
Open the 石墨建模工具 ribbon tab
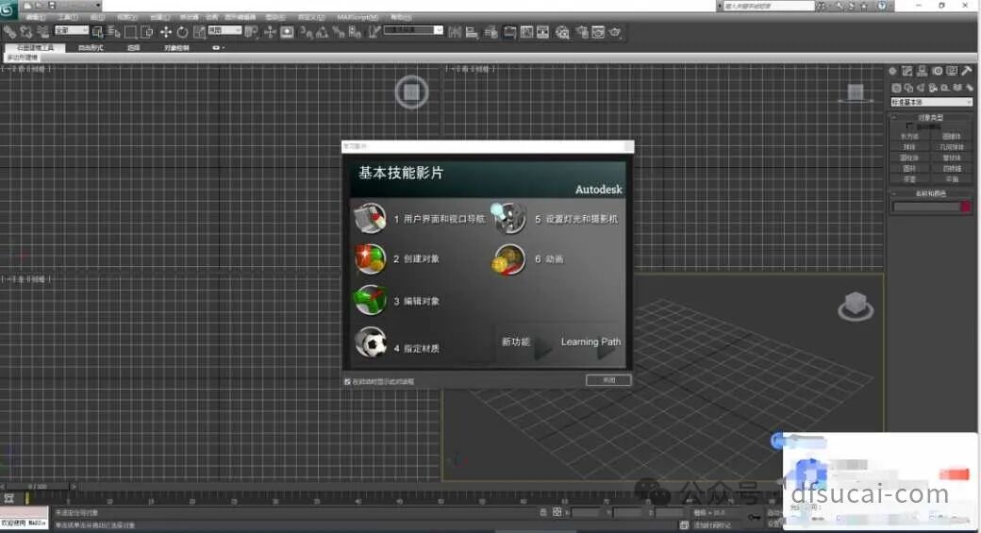[x=35, y=47]
